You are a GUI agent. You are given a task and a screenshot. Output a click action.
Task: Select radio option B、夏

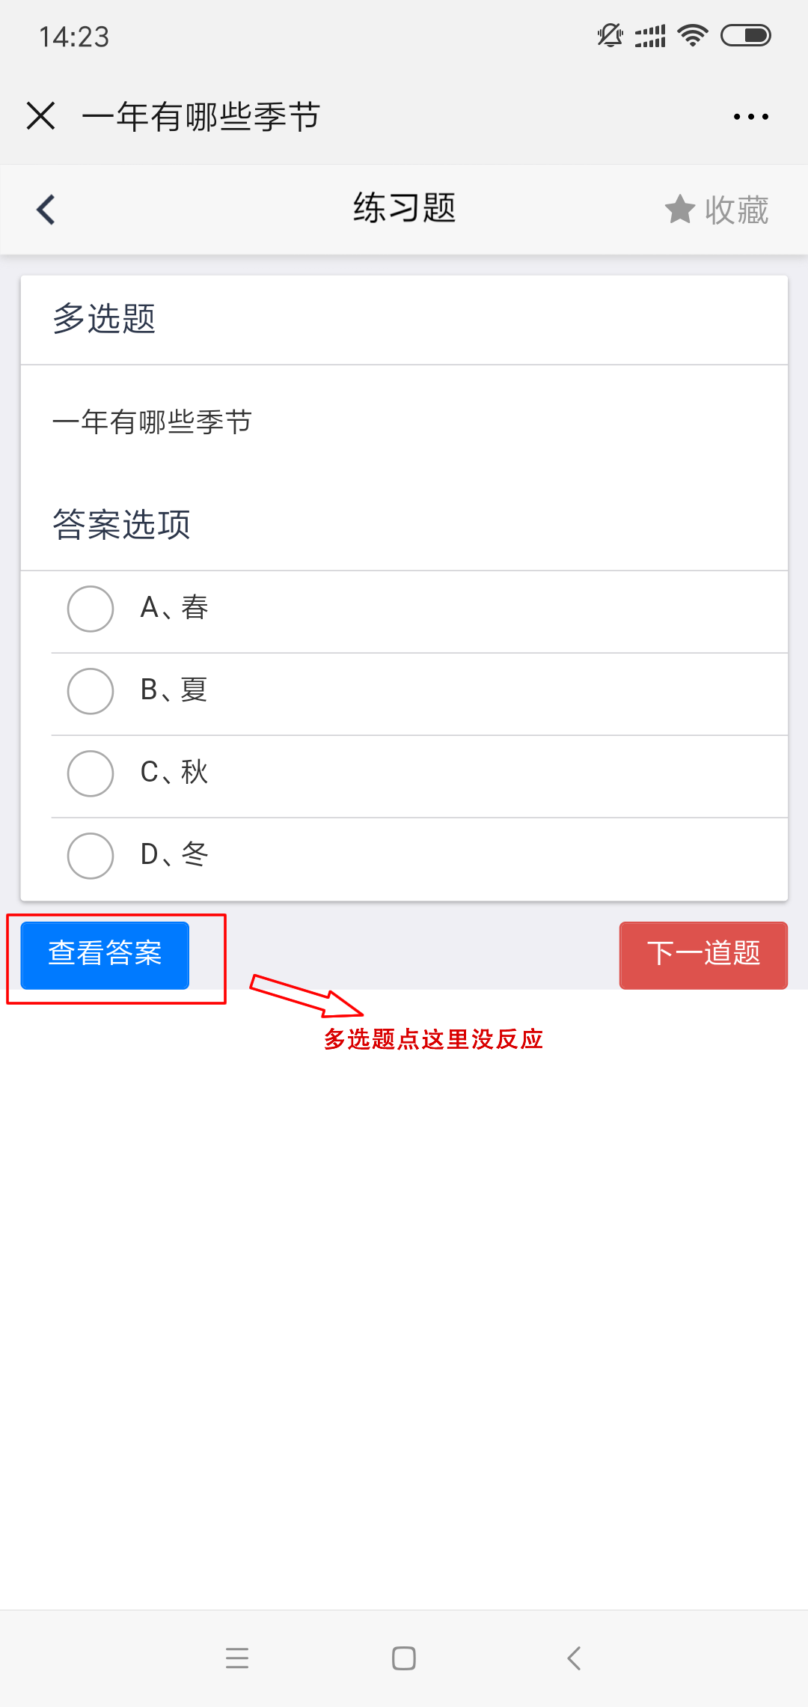pos(91,691)
